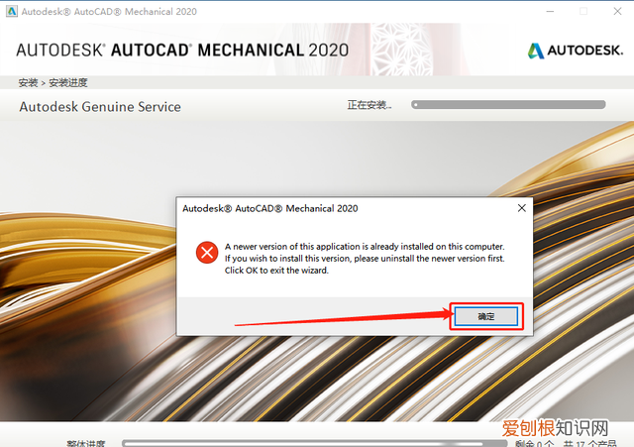Click the overall progress bar at the bottom

(x=314, y=443)
